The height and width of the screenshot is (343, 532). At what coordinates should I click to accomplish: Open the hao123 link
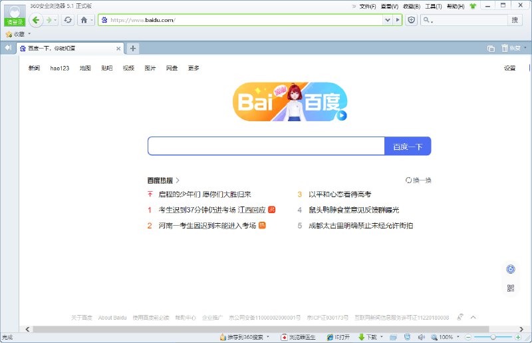tap(59, 68)
